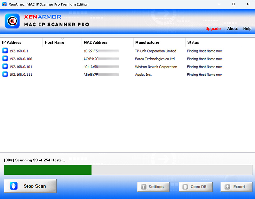Click the stop hand icon

coord(13,186)
